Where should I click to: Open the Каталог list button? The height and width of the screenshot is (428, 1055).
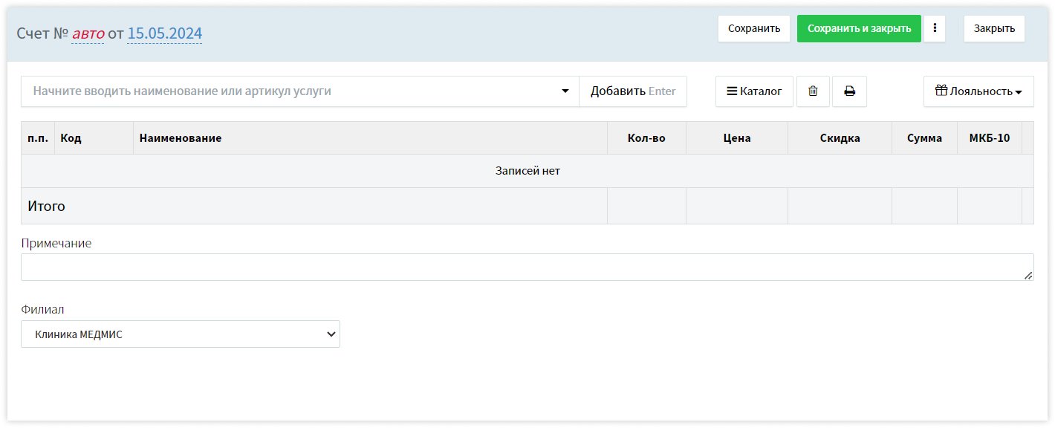pos(754,91)
